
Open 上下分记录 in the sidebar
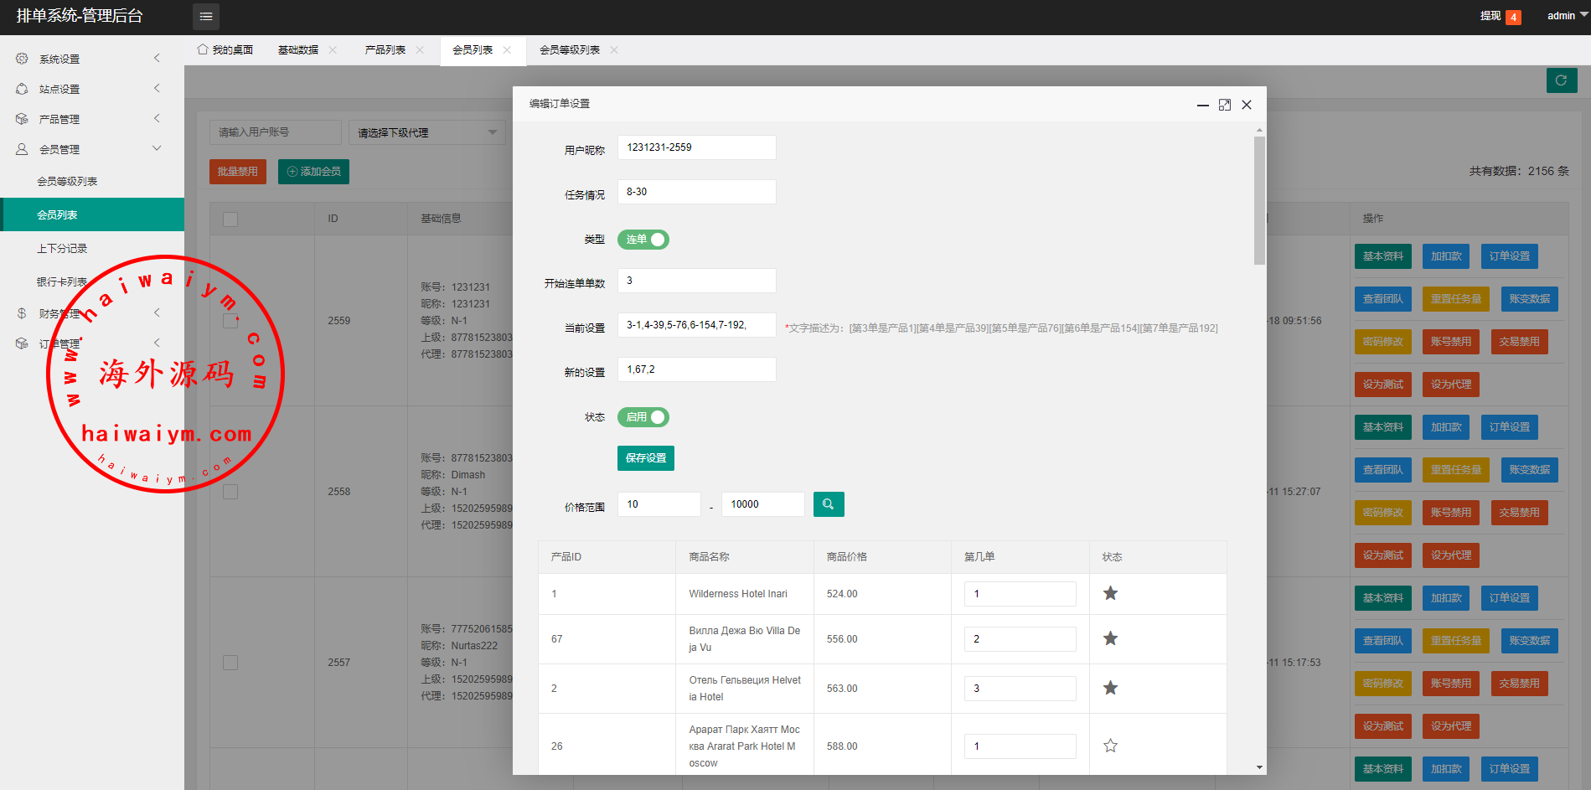[x=62, y=249]
